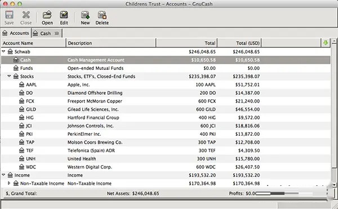Select the AAPL account name

[x=31, y=85]
